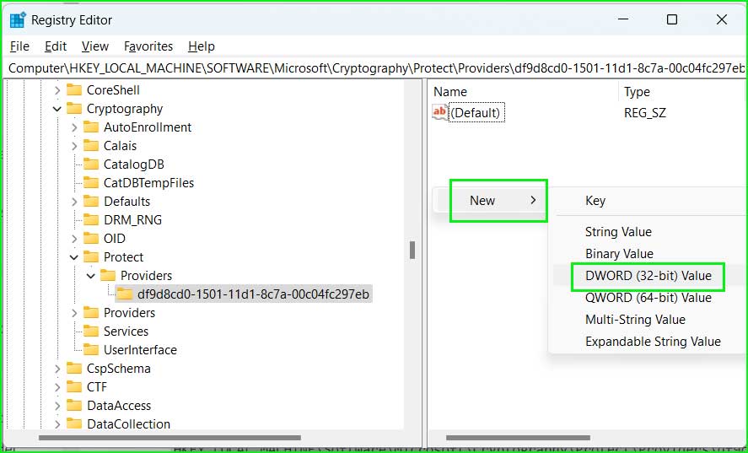Screen dimensions: 748x453
Task: Open the View menu
Action: point(95,46)
